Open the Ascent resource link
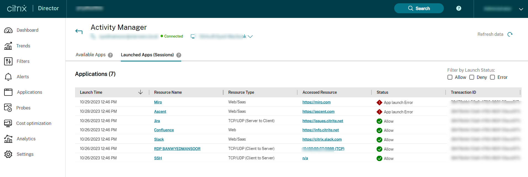This screenshot has width=528, height=177. 160,111
